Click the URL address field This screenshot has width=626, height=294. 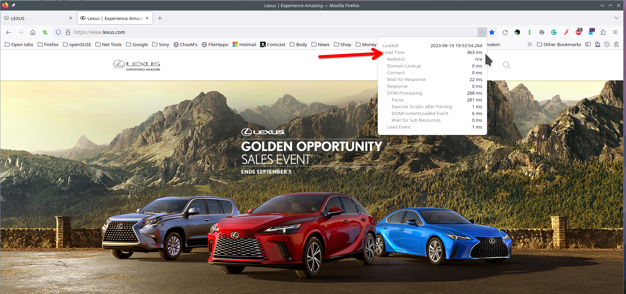(x=265, y=32)
